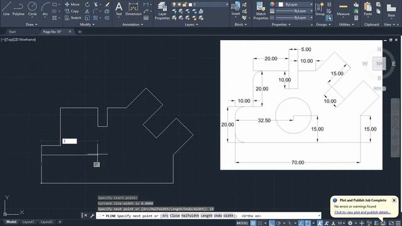
Task: Toggle layer 0 lock icon
Action: tap(185, 4)
